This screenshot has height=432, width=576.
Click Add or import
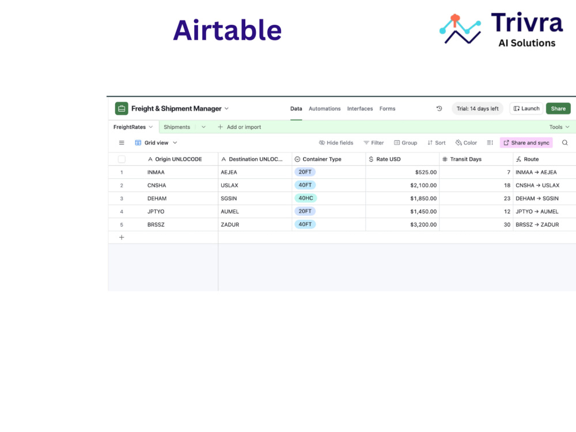coord(239,127)
